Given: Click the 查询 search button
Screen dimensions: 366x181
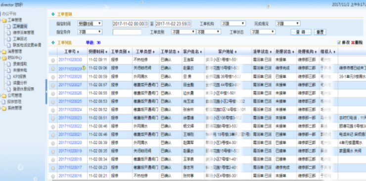Looking at the screenshot, I should coord(301,32).
